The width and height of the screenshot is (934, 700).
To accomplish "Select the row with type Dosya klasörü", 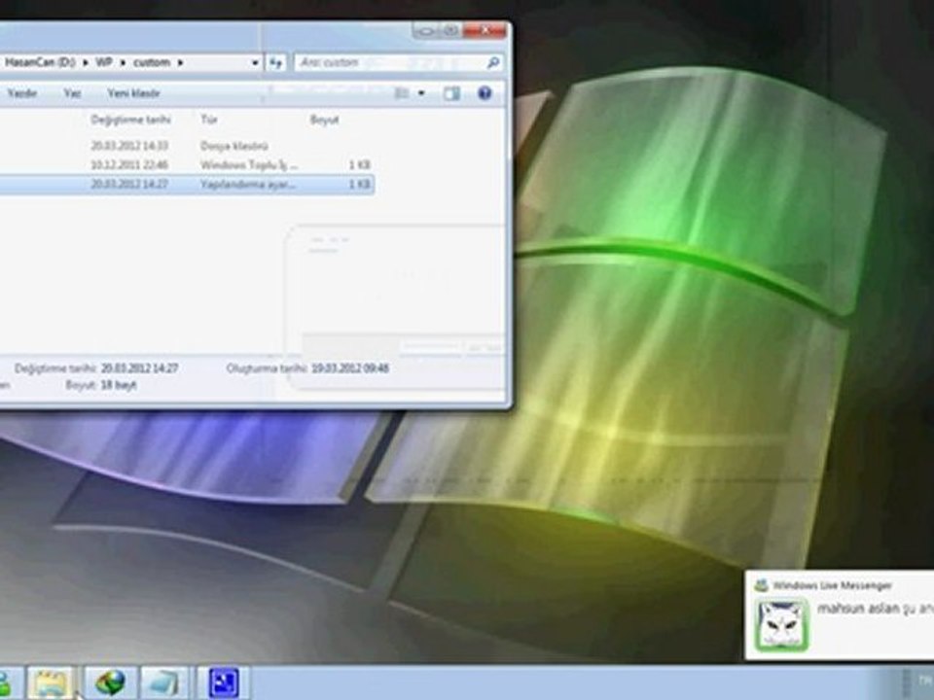I will click(x=187, y=145).
